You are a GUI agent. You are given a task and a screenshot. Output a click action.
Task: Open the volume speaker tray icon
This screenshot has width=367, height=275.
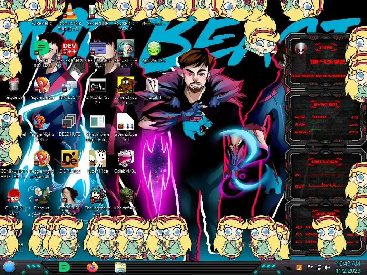pos(327,267)
